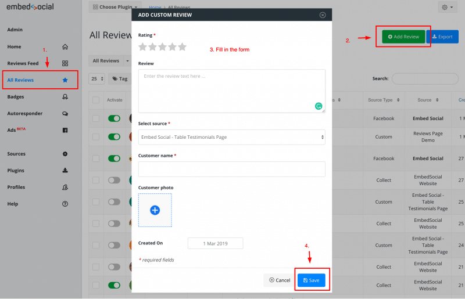Sort by Source Type column arrows
This screenshot has height=299, width=465.
coord(398,100)
